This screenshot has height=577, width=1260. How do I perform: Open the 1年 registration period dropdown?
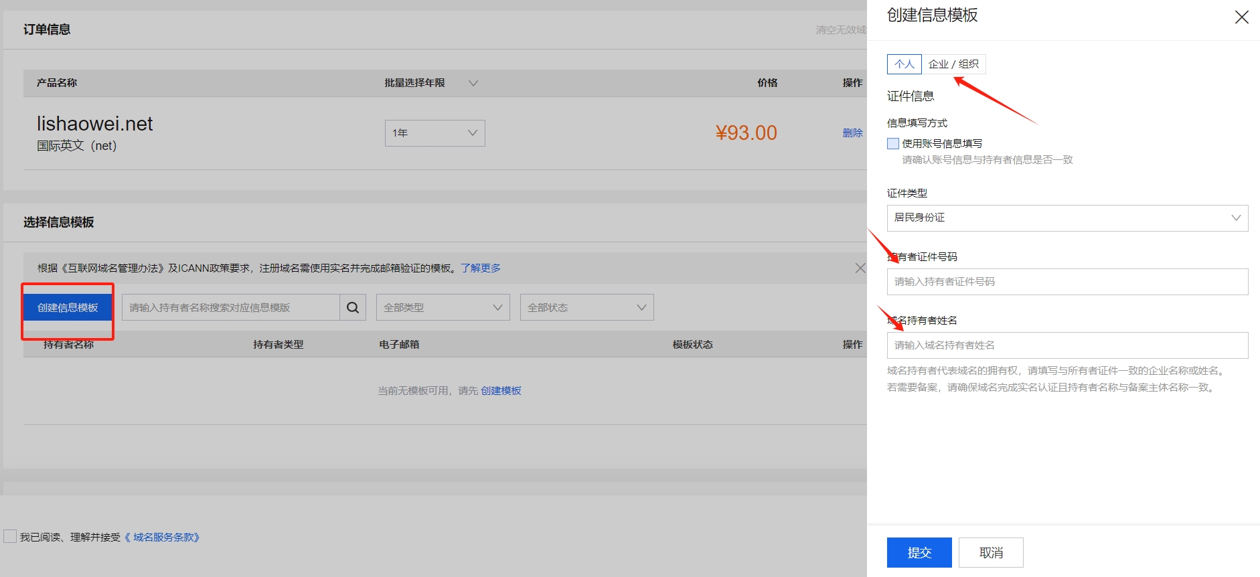tap(435, 133)
